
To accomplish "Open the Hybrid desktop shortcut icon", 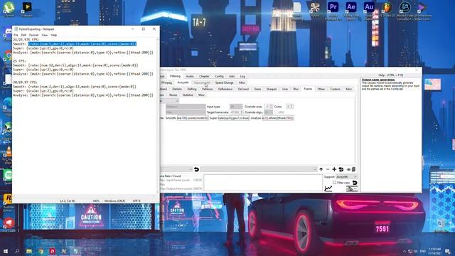I will 315,7.
